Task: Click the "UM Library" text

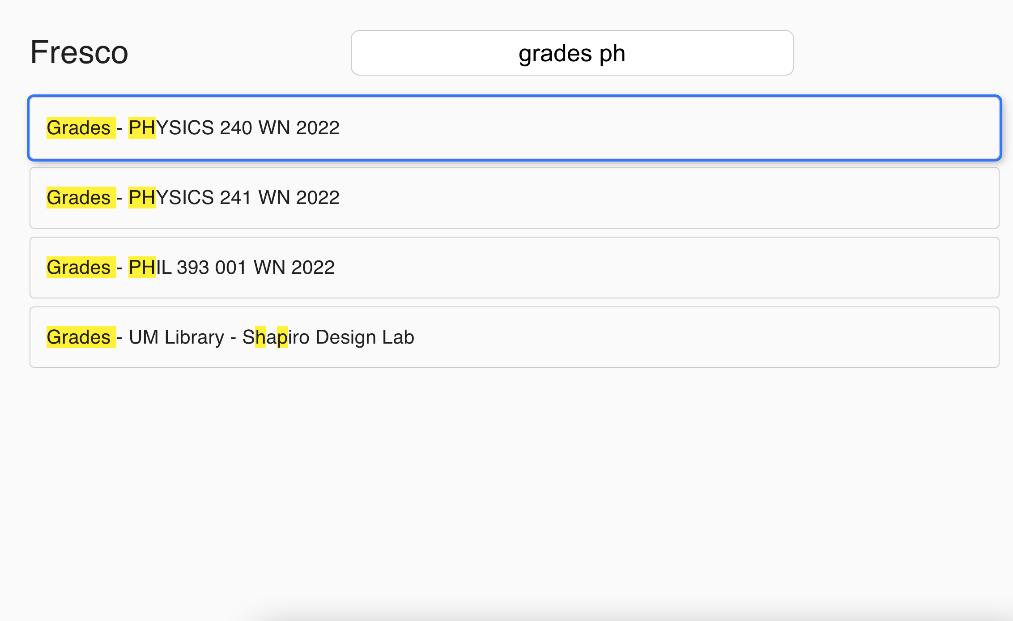Action: [176, 337]
